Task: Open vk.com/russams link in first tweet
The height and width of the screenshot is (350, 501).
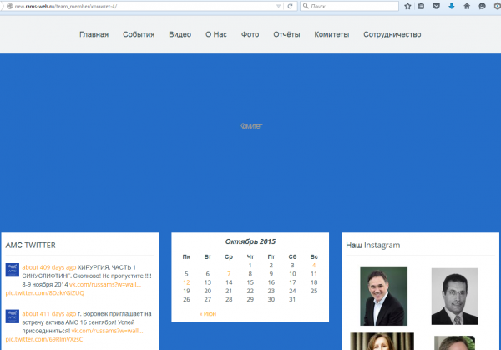Action: [x=105, y=284]
